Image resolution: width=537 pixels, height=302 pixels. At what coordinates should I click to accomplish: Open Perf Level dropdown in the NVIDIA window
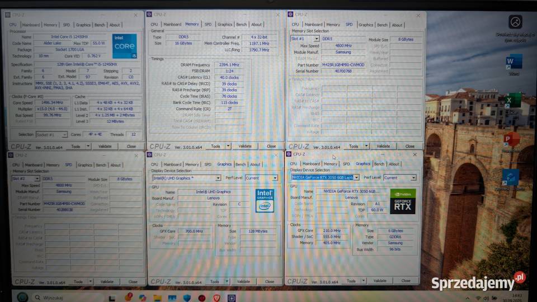(x=400, y=178)
